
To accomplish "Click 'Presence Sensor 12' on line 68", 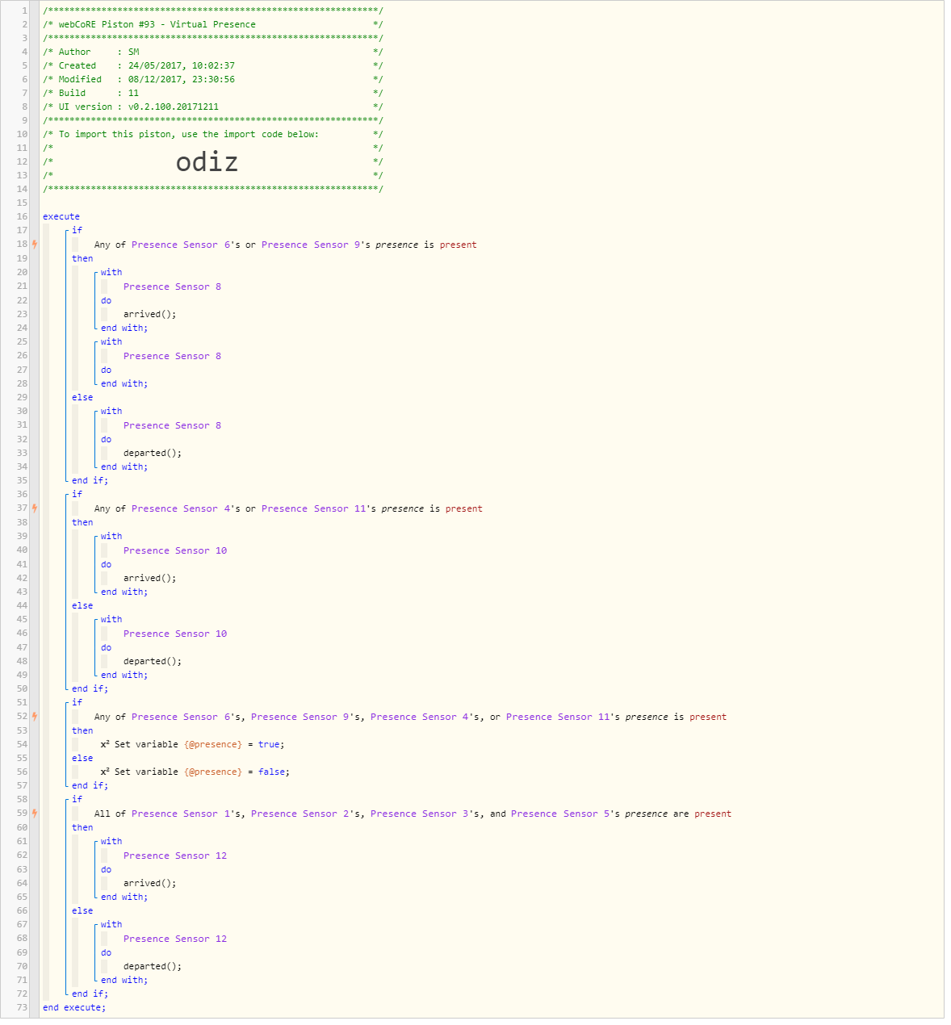I will point(175,939).
